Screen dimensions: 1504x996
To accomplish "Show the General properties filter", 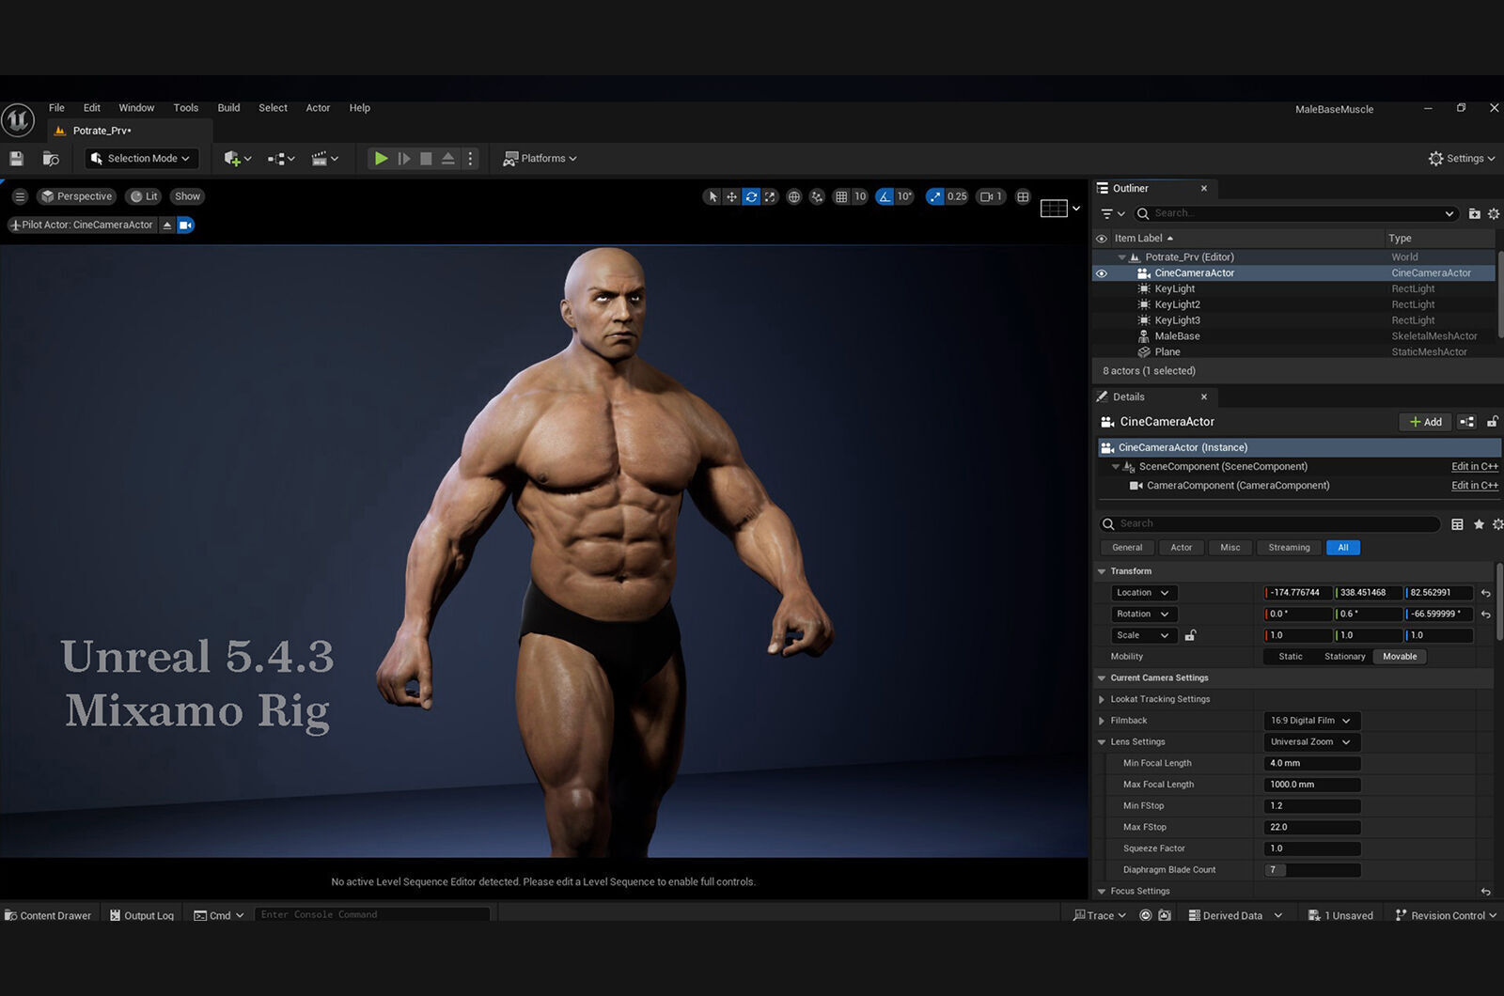I will (1127, 548).
